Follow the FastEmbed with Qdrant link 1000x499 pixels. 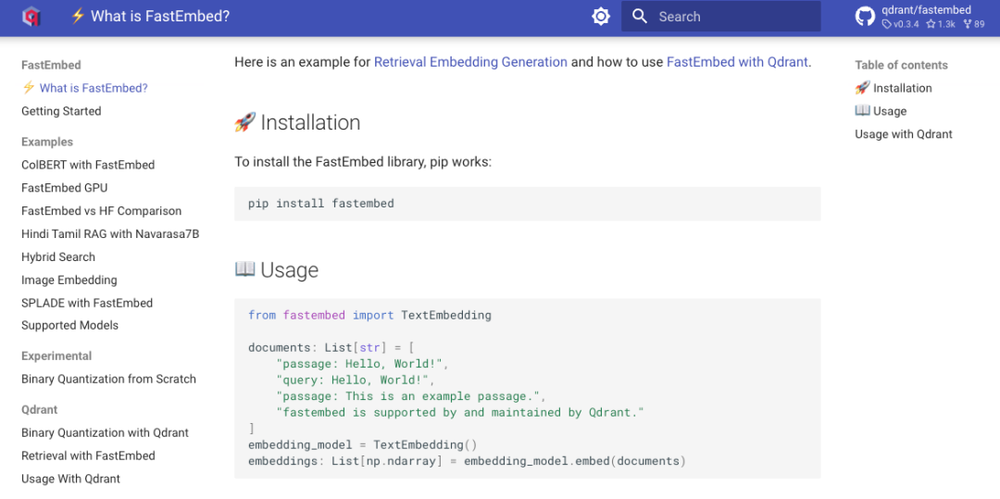point(737,62)
